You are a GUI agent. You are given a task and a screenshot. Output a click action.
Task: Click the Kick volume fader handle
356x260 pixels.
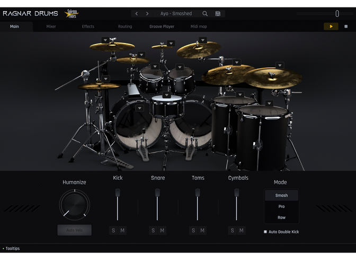118,193
